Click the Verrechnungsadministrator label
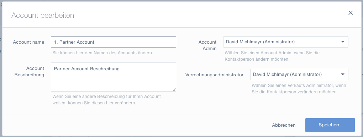This screenshot has height=137, width=363. 214,75
